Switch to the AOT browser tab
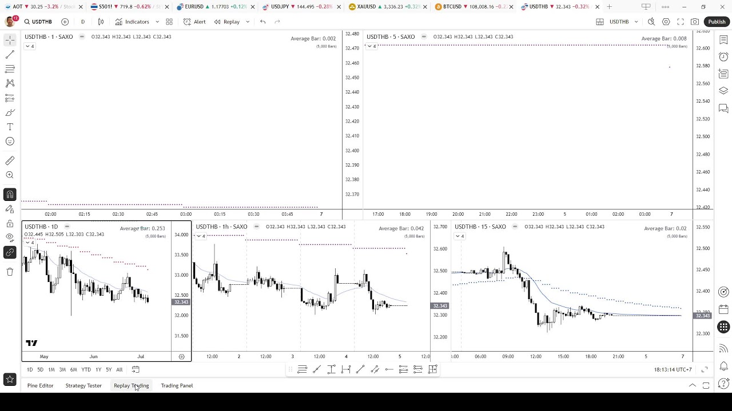Viewport: 732px width, 411px height. [x=43, y=7]
